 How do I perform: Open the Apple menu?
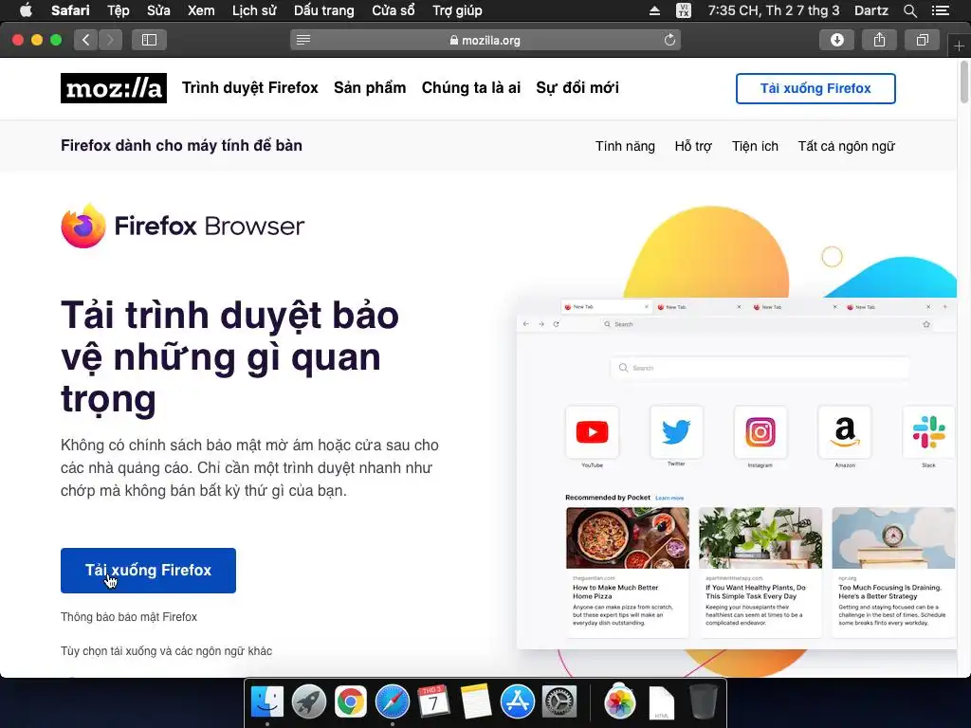(26, 10)
